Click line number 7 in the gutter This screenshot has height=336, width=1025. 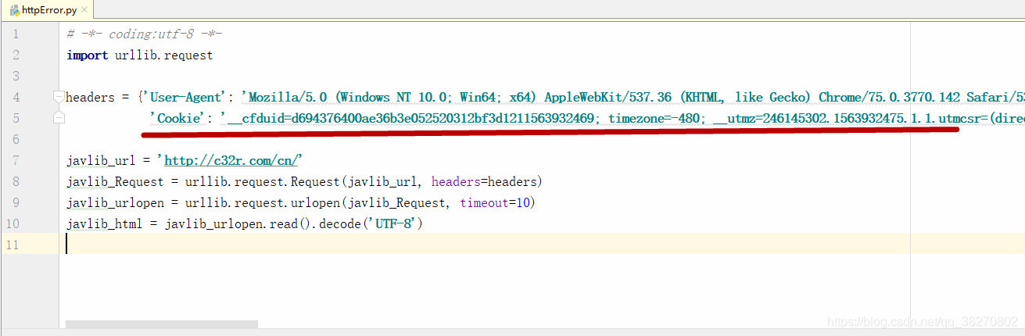(x=16, y=160)
